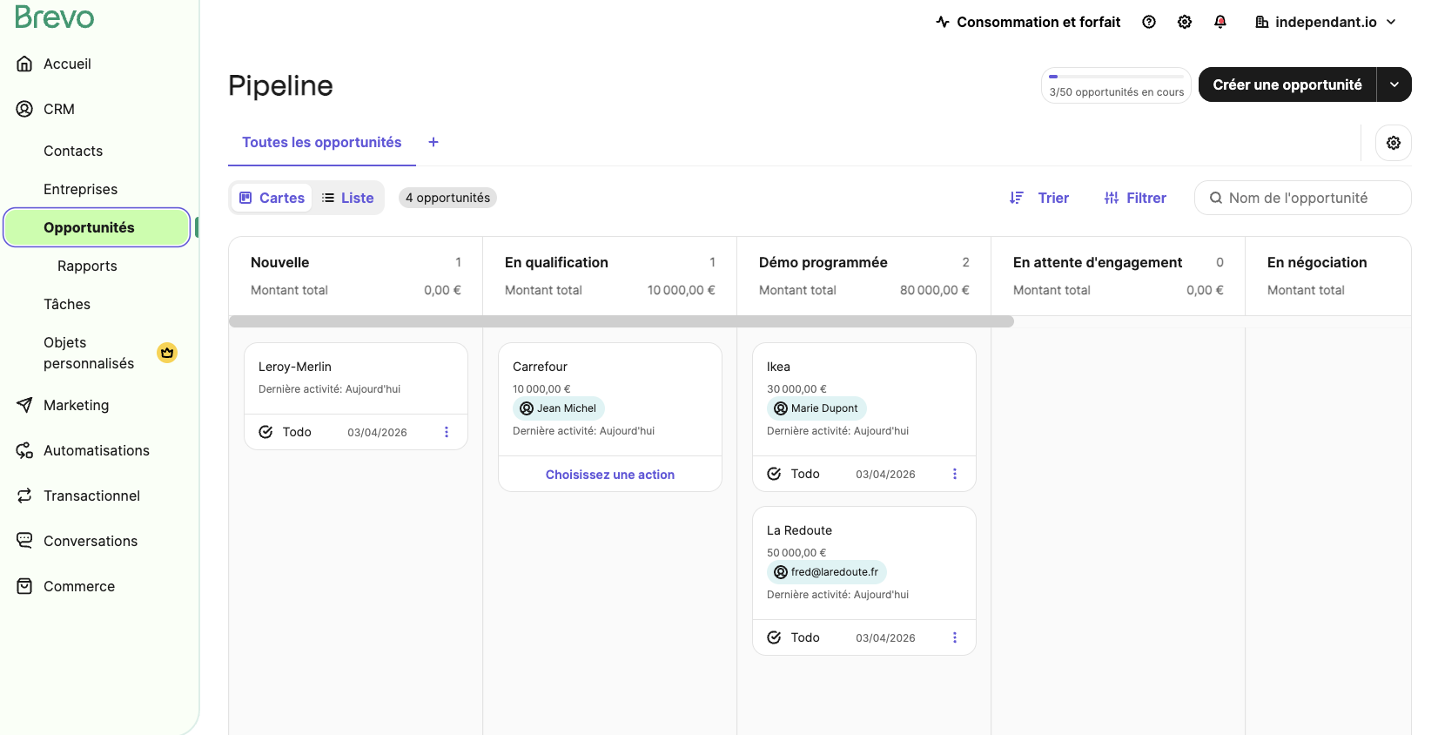Click the Jean Michel contact chip
The image size is (1438, 735).
[x=559, y=408]
